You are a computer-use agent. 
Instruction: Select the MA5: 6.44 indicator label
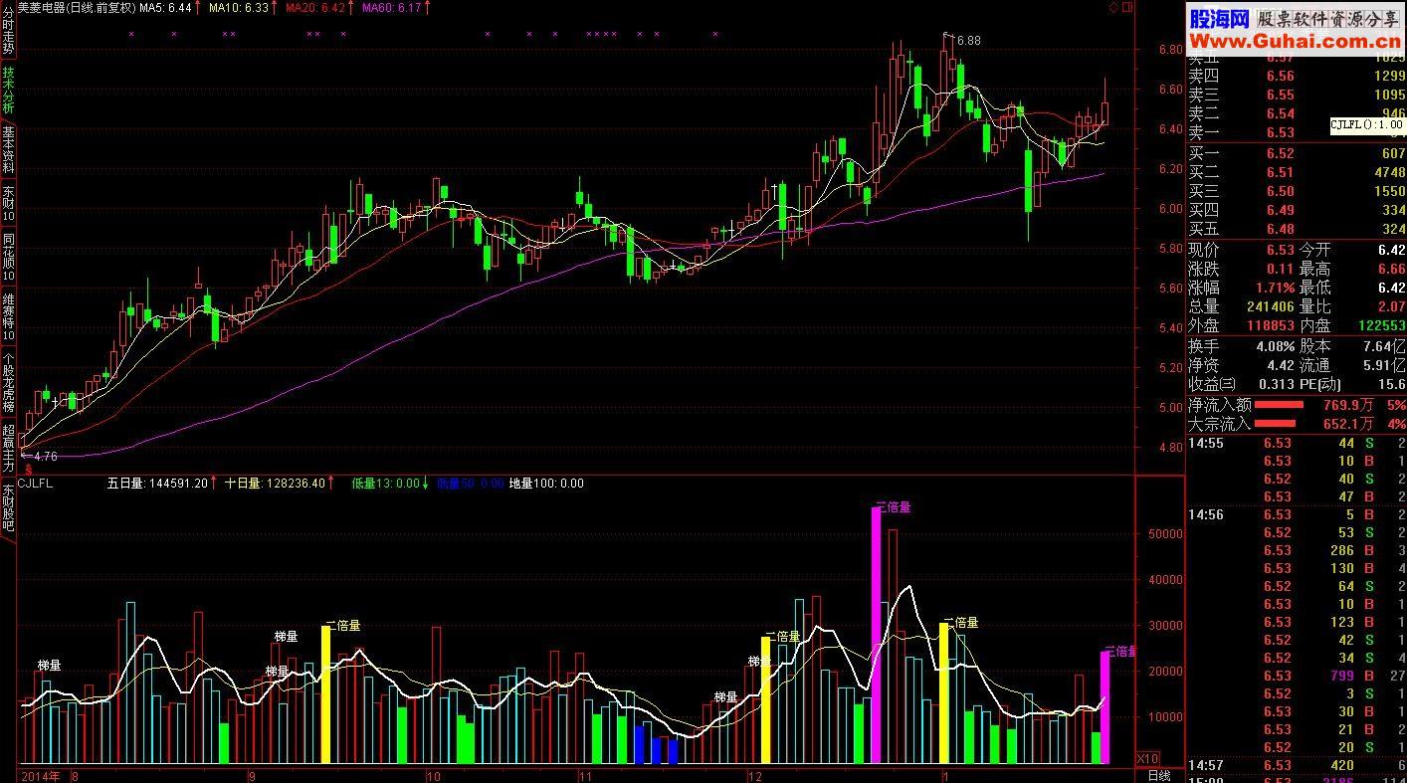(x=165, y=7)
